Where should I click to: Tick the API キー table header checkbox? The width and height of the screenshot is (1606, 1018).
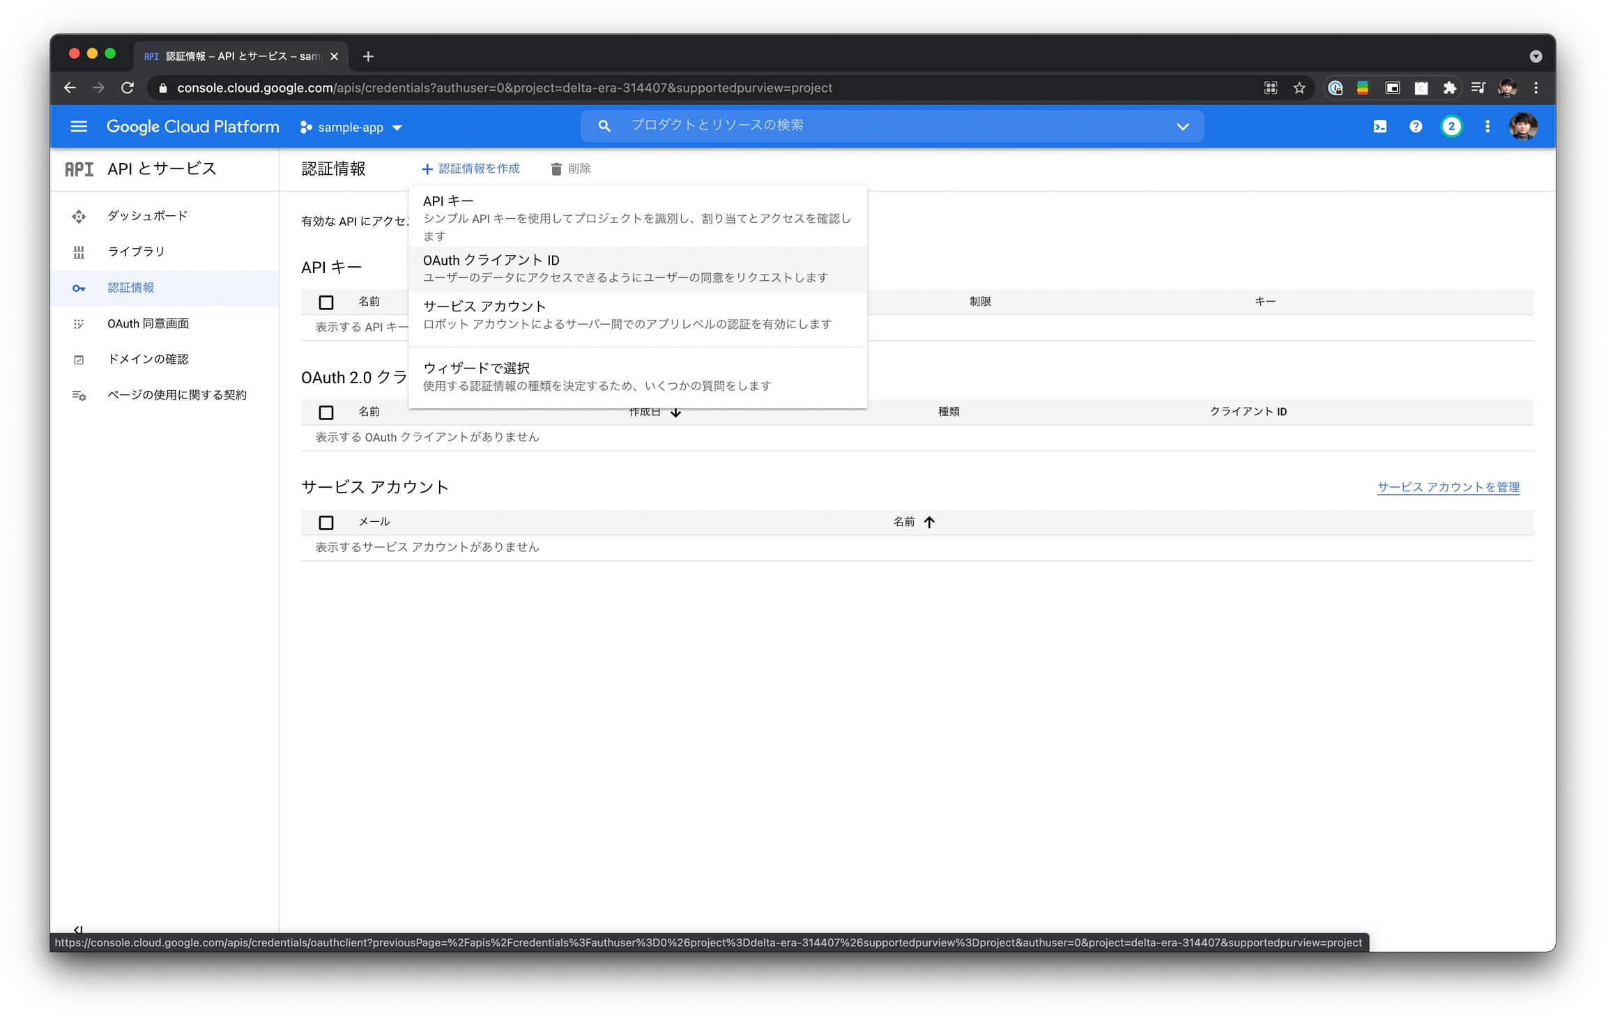point(326,302)
